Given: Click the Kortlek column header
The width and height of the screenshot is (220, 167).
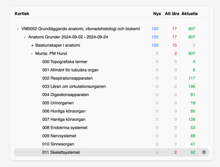Looking at the screenshot, I should click(x=22, y=14).
